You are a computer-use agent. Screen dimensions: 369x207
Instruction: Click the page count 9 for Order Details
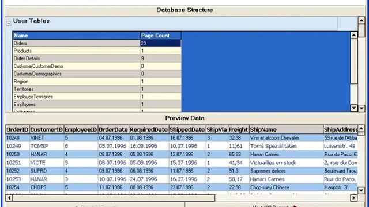pos(161,59)
